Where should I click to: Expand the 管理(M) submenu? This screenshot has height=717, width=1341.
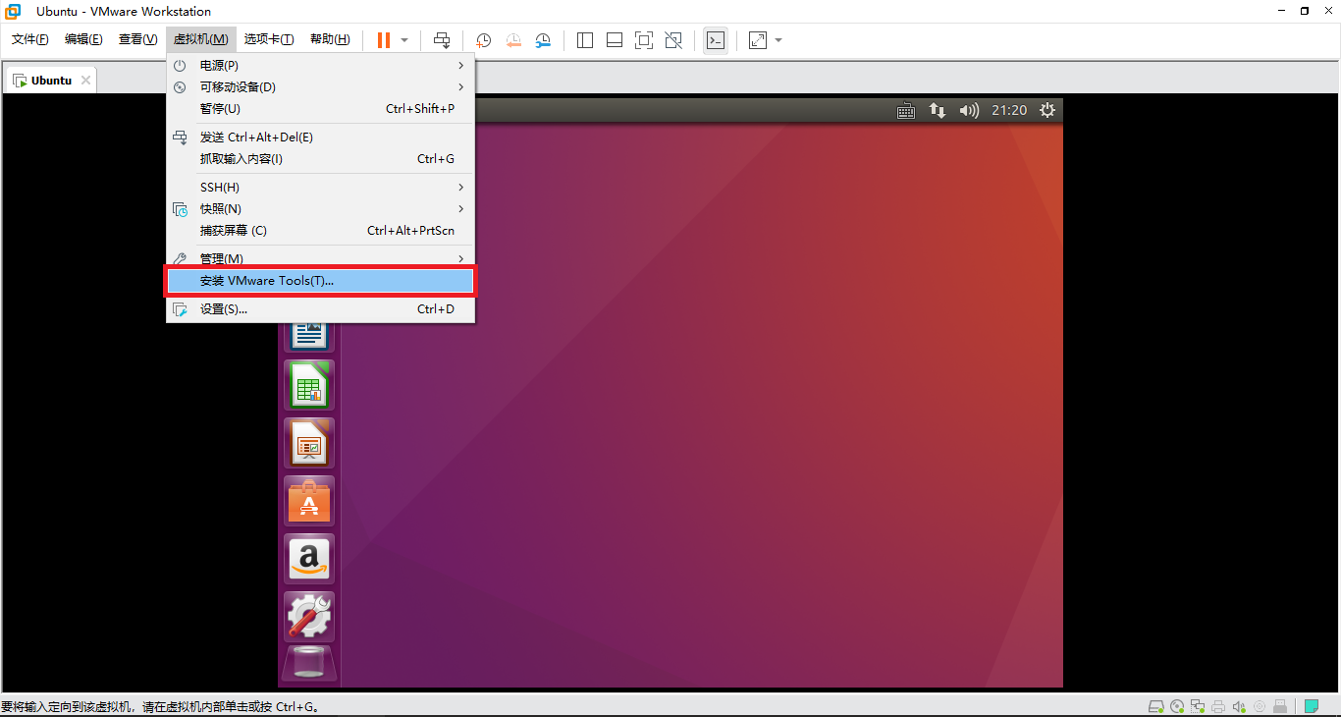(x=321, y=258)
